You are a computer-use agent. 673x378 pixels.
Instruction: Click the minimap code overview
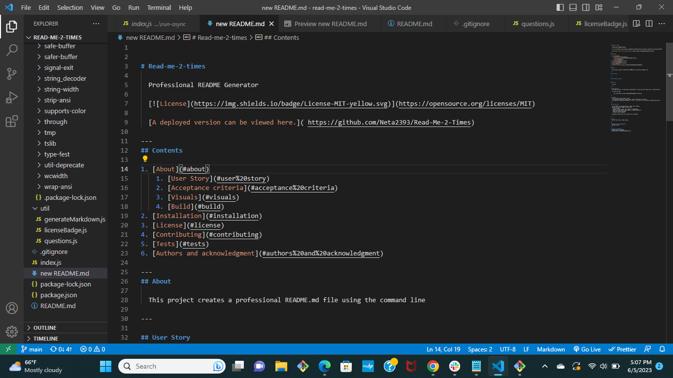638,89
